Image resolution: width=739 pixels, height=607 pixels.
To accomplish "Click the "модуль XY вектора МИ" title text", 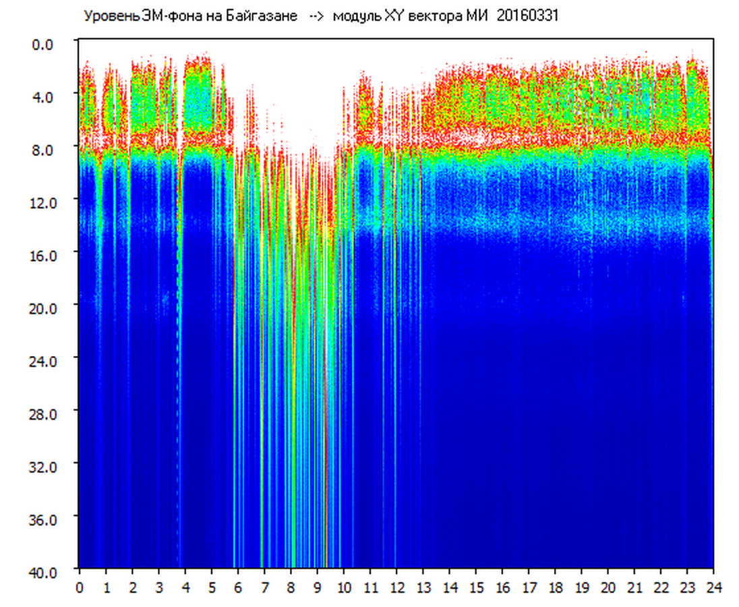I will (x=410, y=16).
